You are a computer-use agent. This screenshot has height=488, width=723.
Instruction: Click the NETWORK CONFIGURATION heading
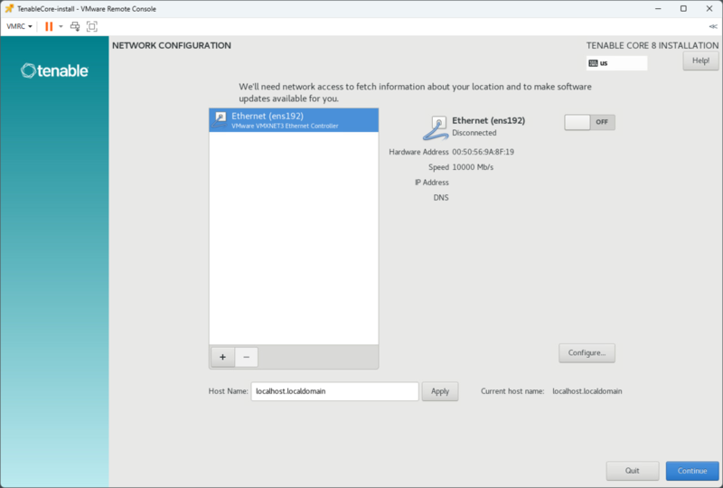point(172,46)
